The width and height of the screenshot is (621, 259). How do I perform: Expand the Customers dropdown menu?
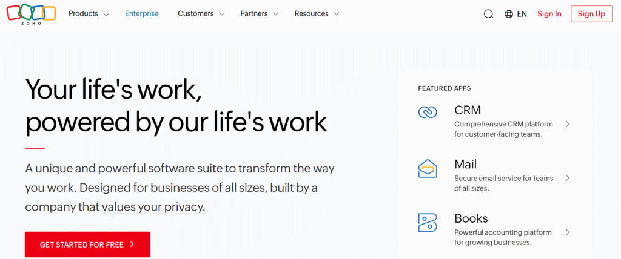click(201, 13)
